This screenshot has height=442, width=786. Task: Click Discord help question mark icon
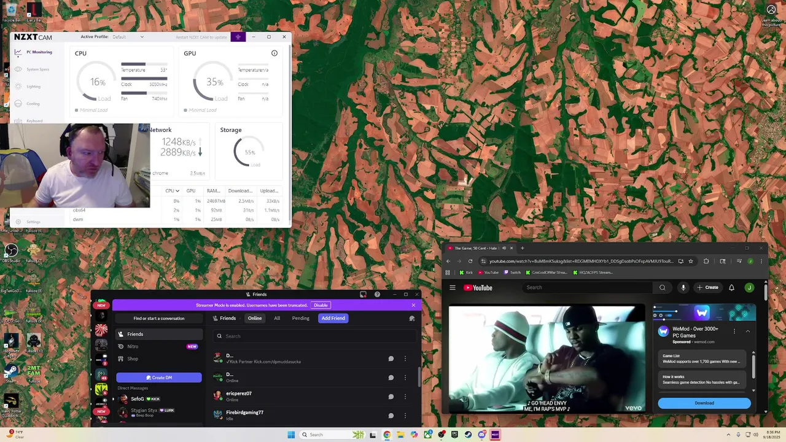[377, 295]
